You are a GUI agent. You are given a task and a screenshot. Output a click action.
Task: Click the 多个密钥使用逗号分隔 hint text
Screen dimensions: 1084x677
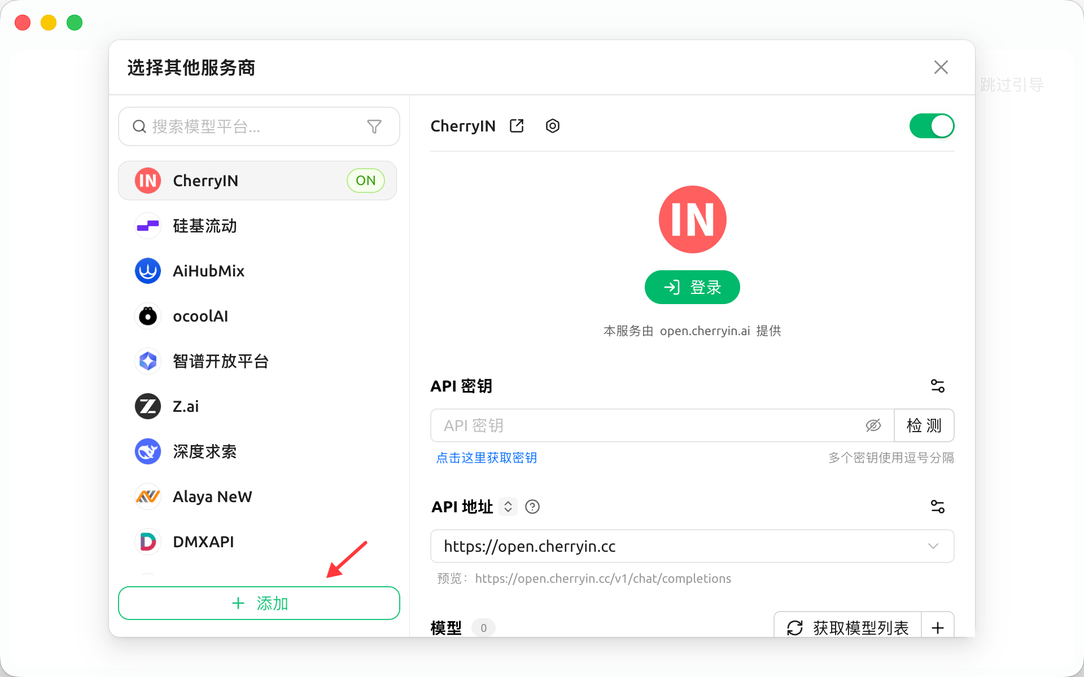tap(891, 458)
